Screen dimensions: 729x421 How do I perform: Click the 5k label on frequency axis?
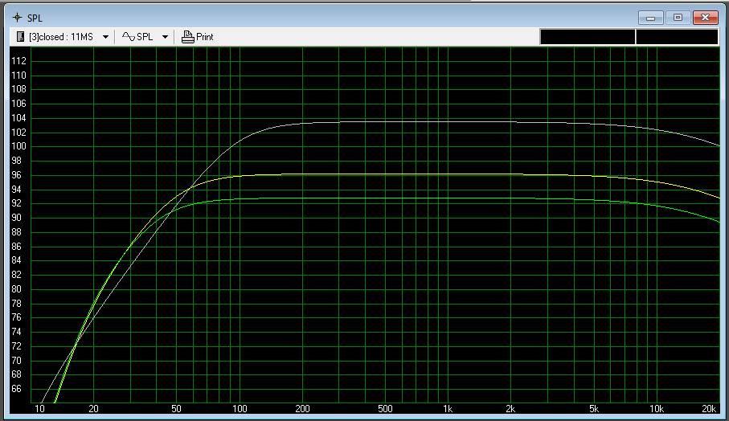(x=594, y=409)
